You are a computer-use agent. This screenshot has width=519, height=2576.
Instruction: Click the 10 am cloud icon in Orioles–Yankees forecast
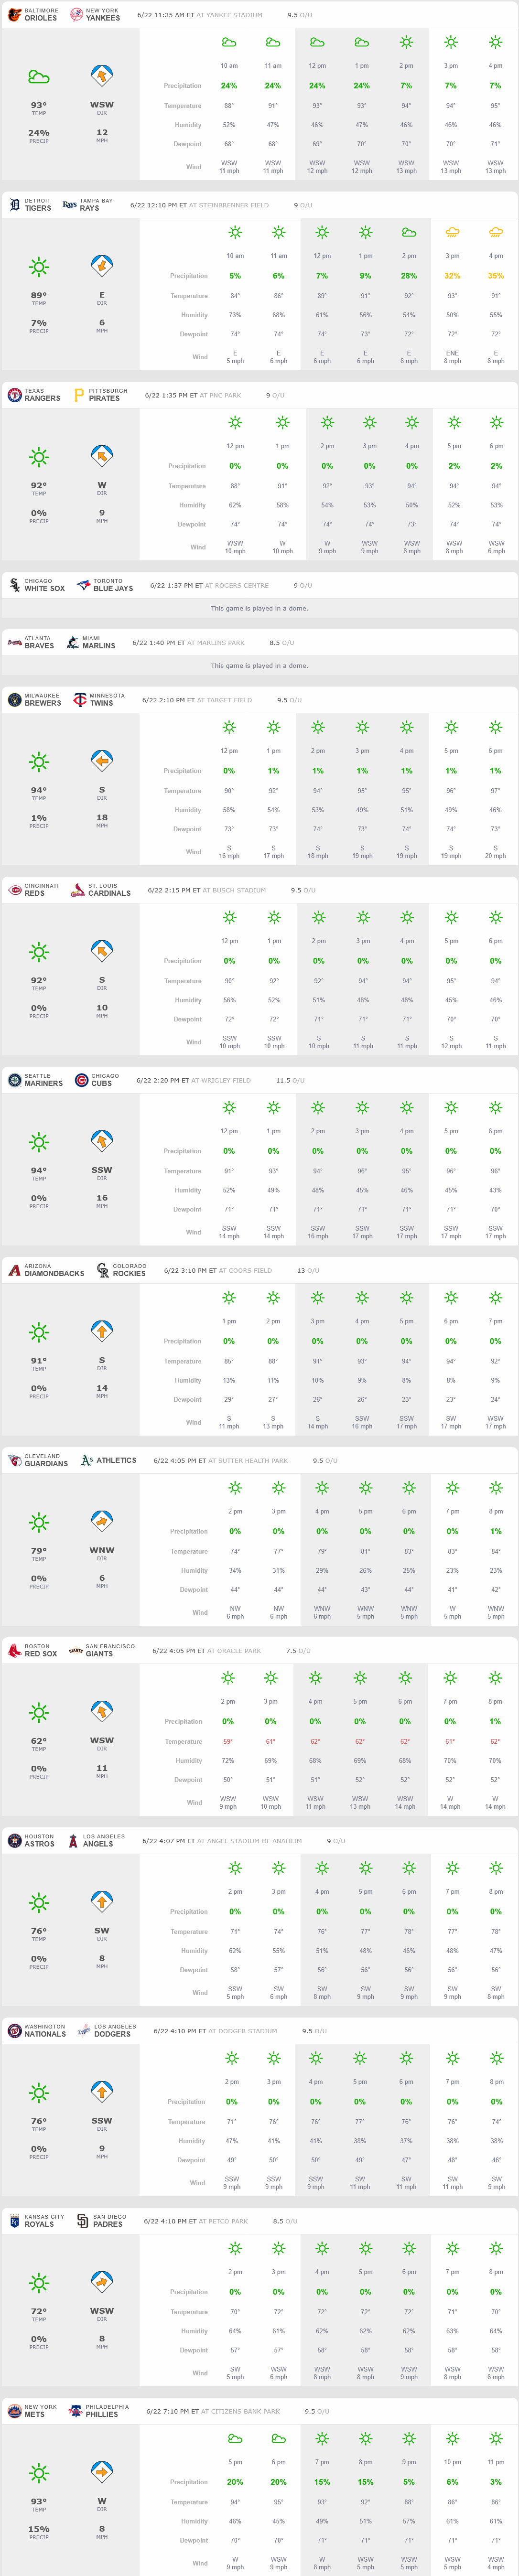pyautogui.click(x=229, y=42)
